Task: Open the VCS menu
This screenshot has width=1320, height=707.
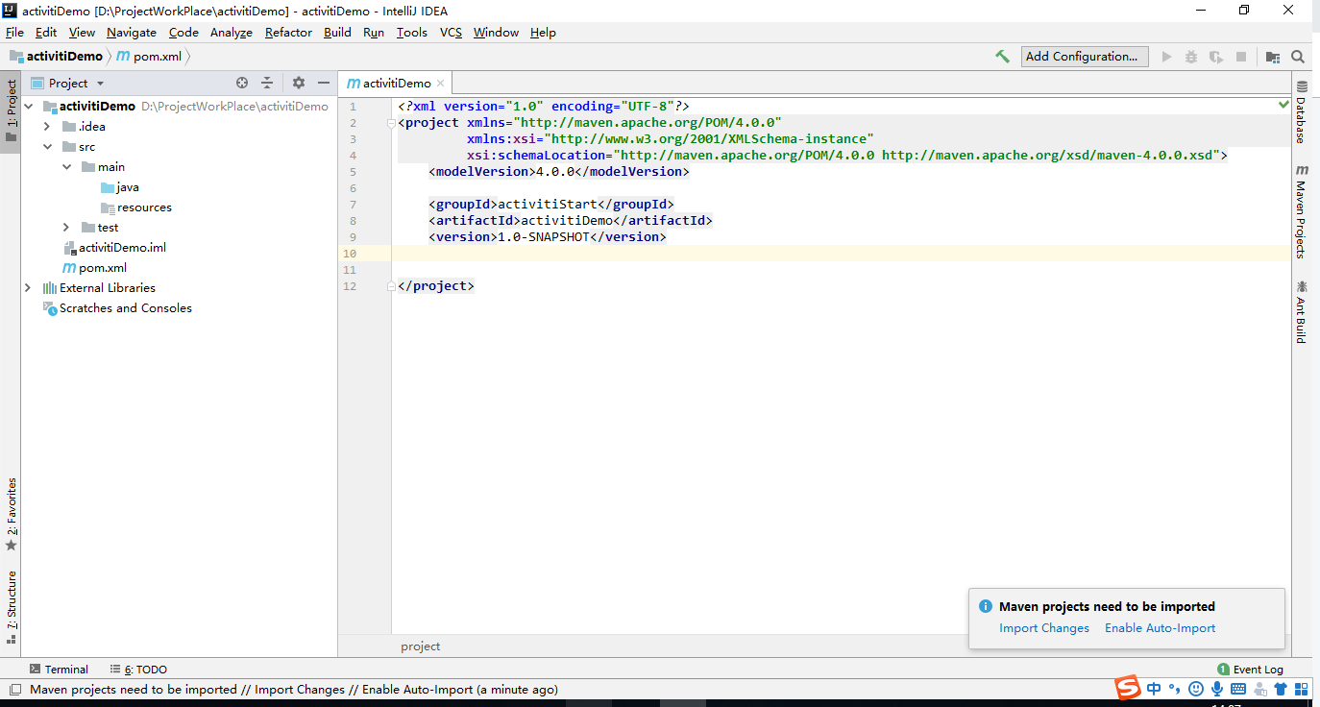Action: point(451,33)
